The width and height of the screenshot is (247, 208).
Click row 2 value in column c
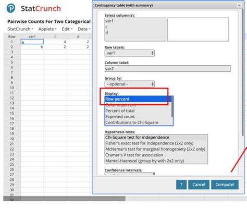click(x=55, y=47)
